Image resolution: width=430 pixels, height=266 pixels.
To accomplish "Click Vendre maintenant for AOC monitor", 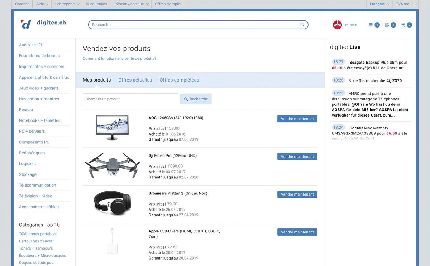I will click(x=297, y=119).
